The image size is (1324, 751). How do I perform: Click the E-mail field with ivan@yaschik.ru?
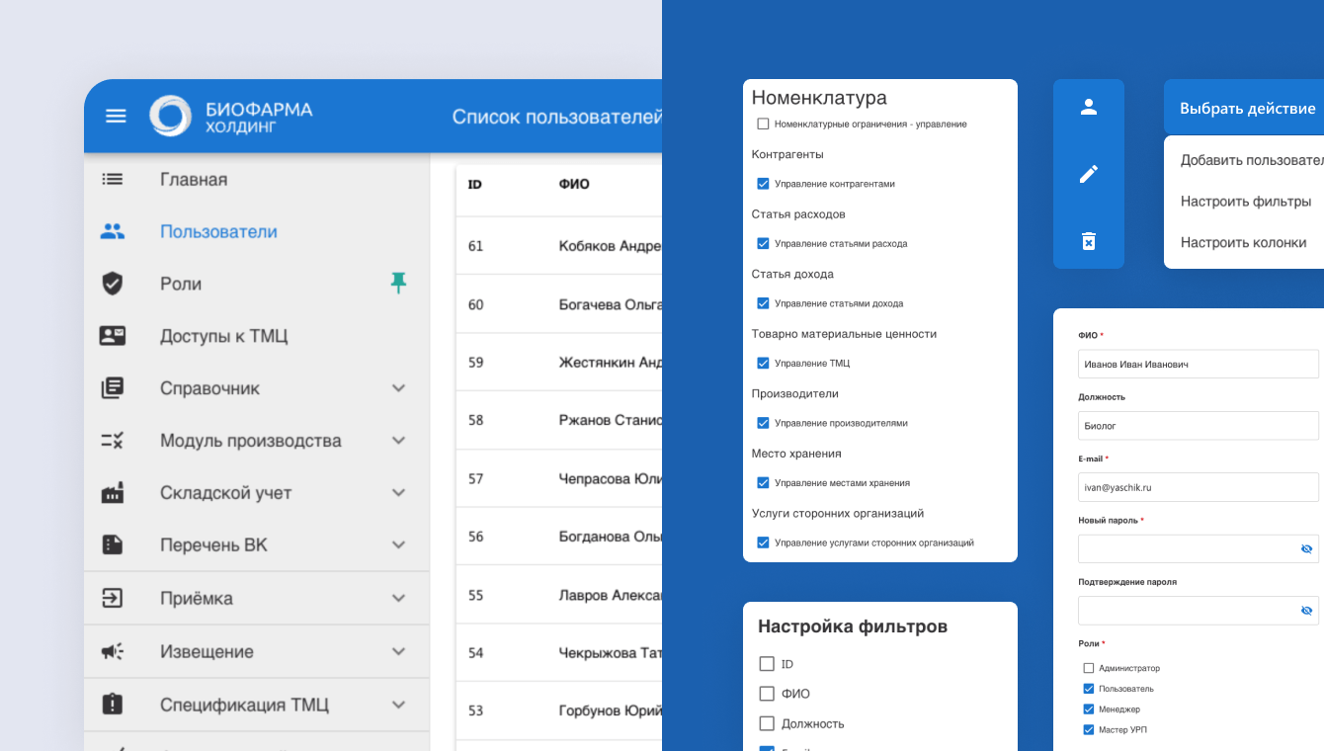1199,487
